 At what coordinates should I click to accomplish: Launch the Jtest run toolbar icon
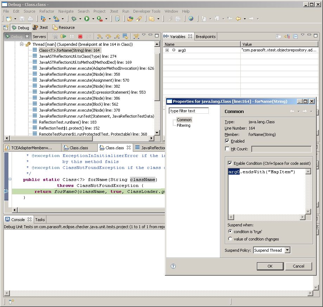43,19
